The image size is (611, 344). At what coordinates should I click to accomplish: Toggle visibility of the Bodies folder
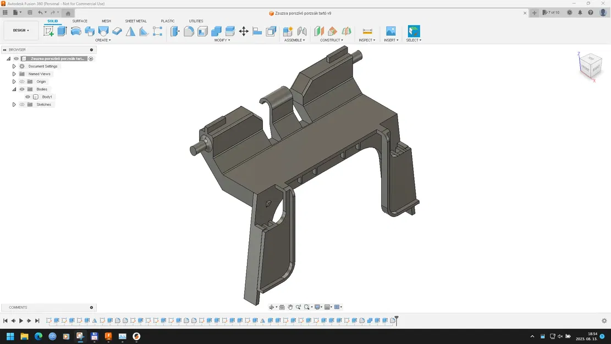pos(22,89)
